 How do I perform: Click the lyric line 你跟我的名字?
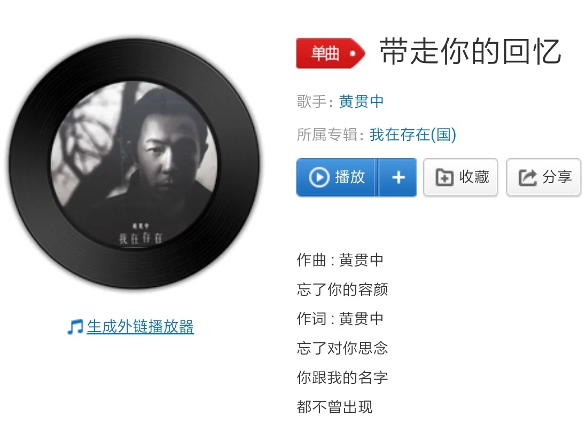[x=342, y=378]
